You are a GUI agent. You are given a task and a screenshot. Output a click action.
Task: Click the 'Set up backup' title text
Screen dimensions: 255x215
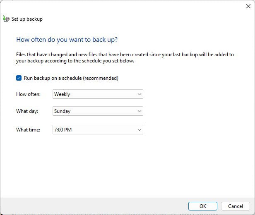click(27, 19)
